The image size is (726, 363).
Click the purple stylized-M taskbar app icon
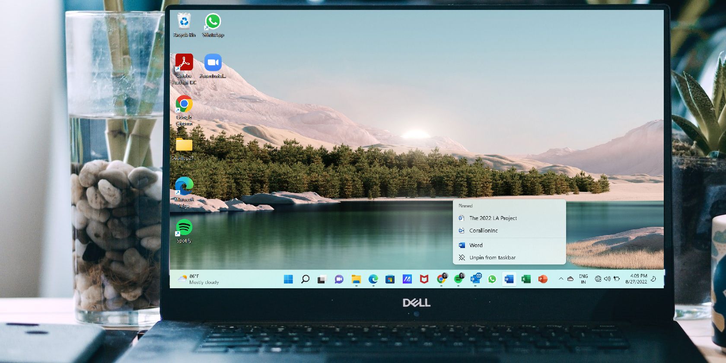coord(407,279)
